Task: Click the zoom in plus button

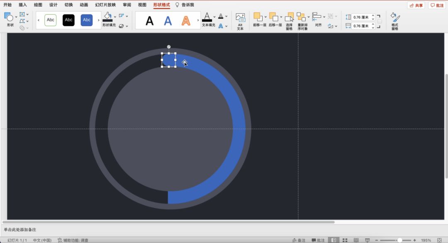Action: pos(414,240)
